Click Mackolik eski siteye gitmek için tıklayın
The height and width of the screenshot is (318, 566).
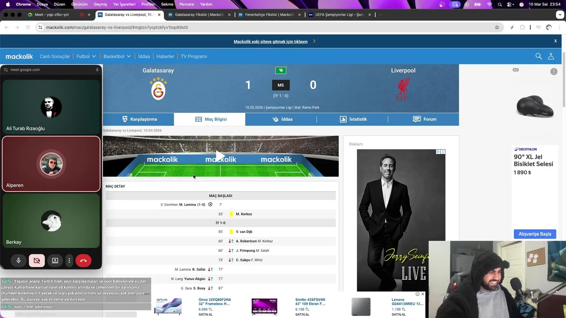point(271,42)
